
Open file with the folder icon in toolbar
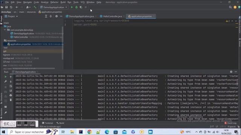(2, 7)
